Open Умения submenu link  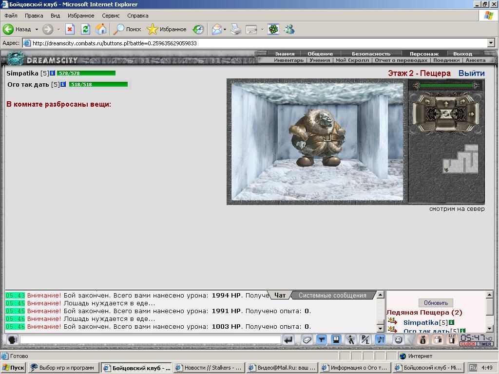click(x=320, y=60)
